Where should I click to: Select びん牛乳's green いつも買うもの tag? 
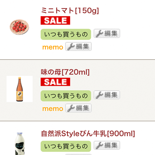pyautogui.click(x=66, y=146)
